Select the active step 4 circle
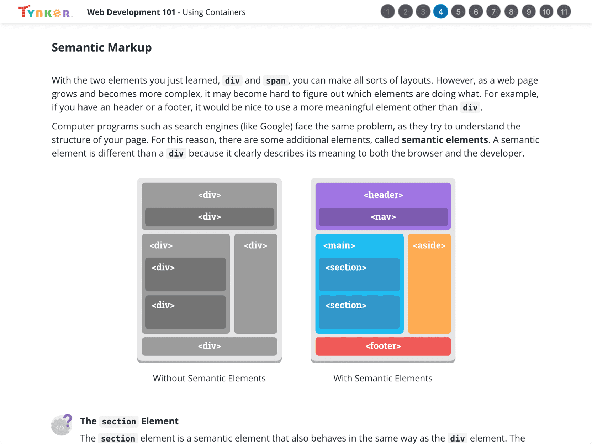This screenshot has width=592, height=444. click(440, 12)
